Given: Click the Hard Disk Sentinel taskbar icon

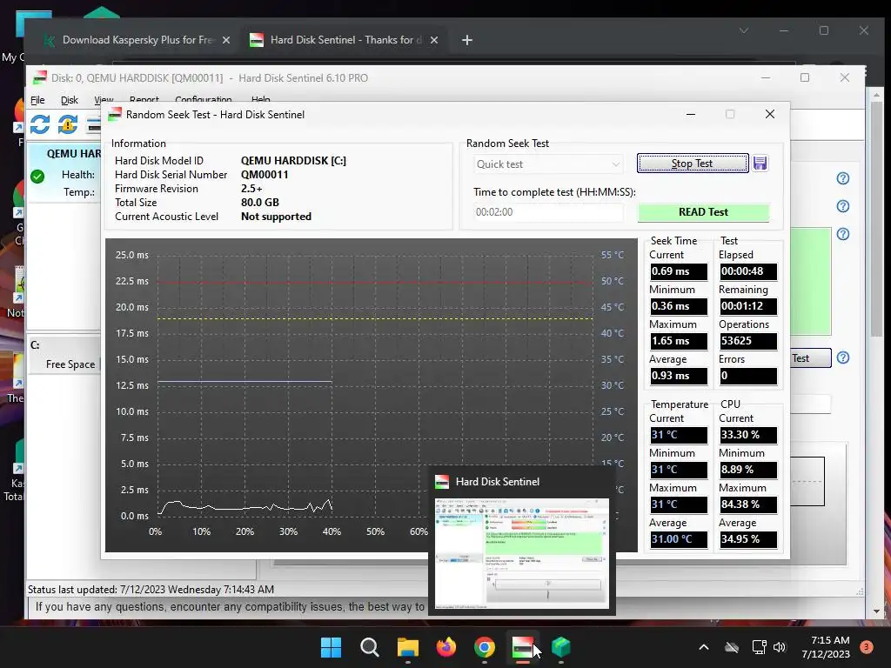Looking at the screenshot, I should (x=522, y=647).
